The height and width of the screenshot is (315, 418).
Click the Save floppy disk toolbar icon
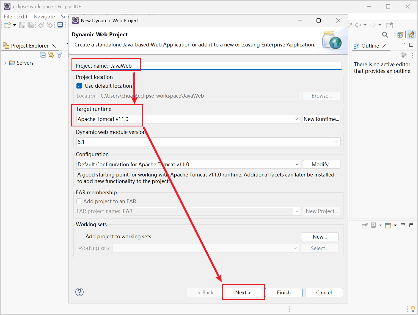tap(22, 25)
